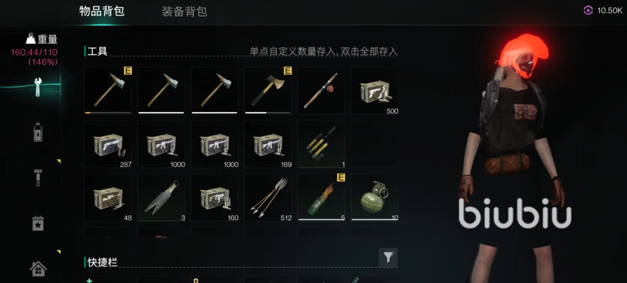
Task: Select the fishing rod item
Action: 321,91
